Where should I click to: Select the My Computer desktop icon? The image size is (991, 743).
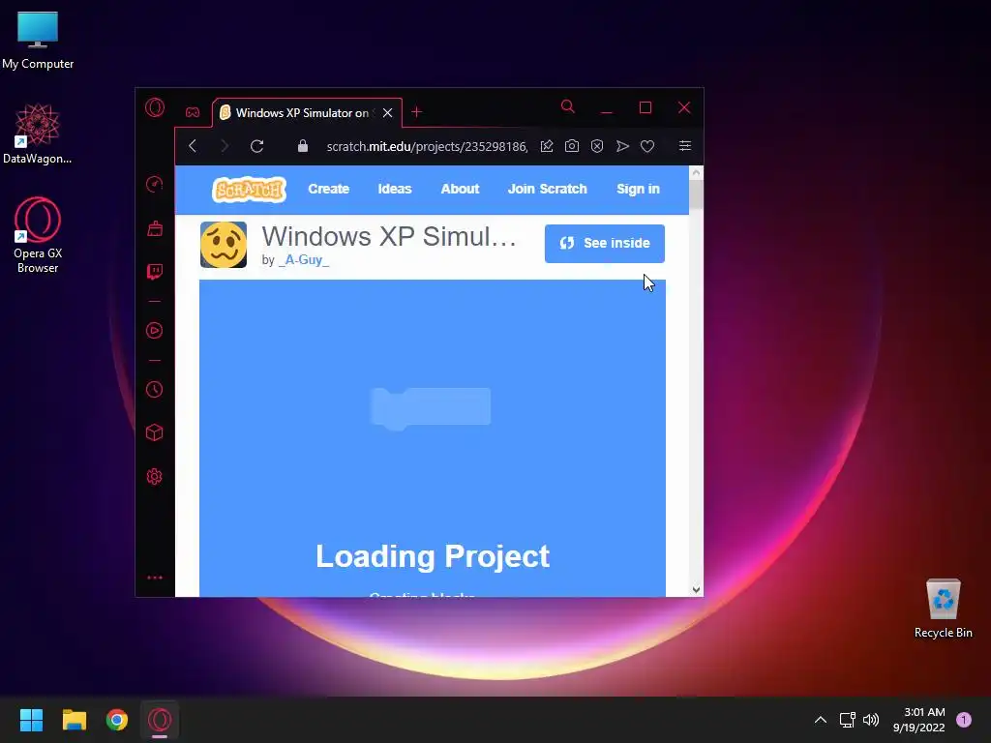point(38,40)
